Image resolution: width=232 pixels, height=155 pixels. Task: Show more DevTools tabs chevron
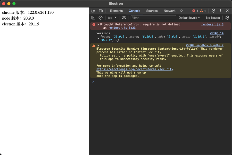(181, 11)
